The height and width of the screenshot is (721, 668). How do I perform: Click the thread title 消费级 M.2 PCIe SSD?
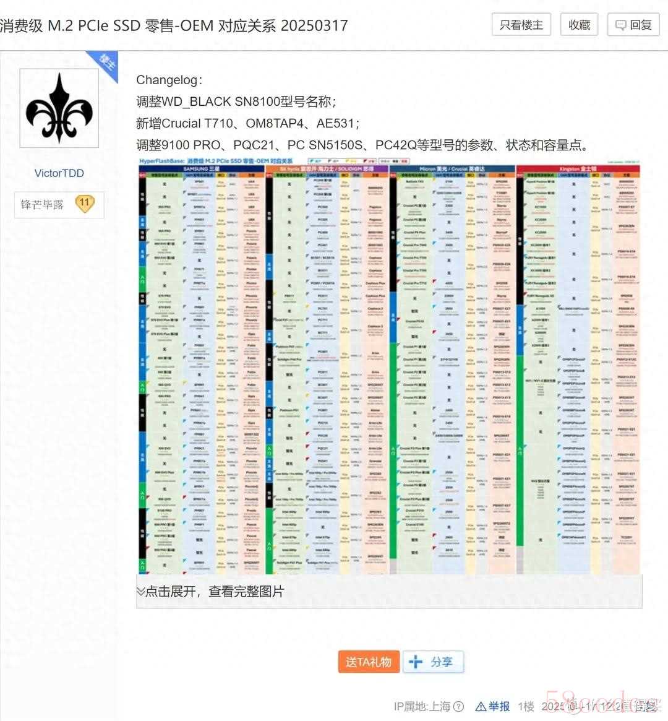[x=174, y=25]
